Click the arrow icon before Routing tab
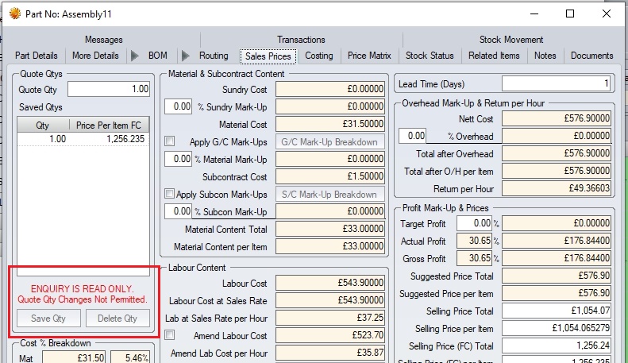This screenshot has height=363, width=628. (186, 56)
